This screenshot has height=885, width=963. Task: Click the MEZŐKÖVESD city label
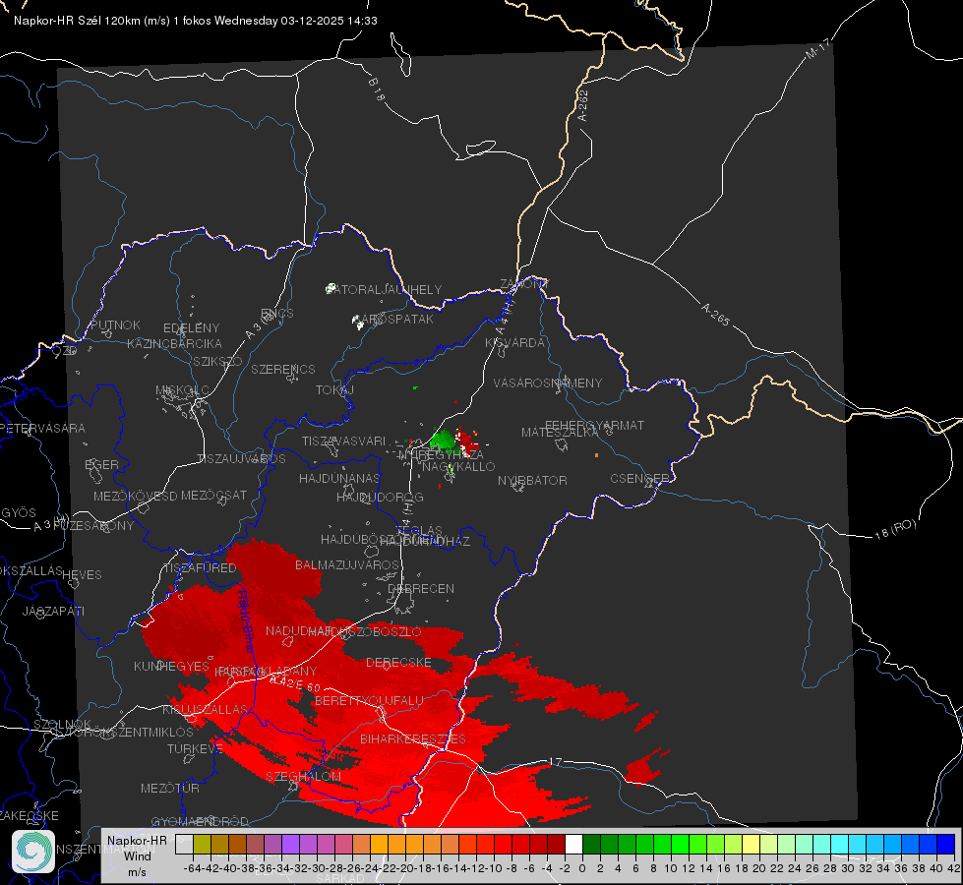[135, 496]
